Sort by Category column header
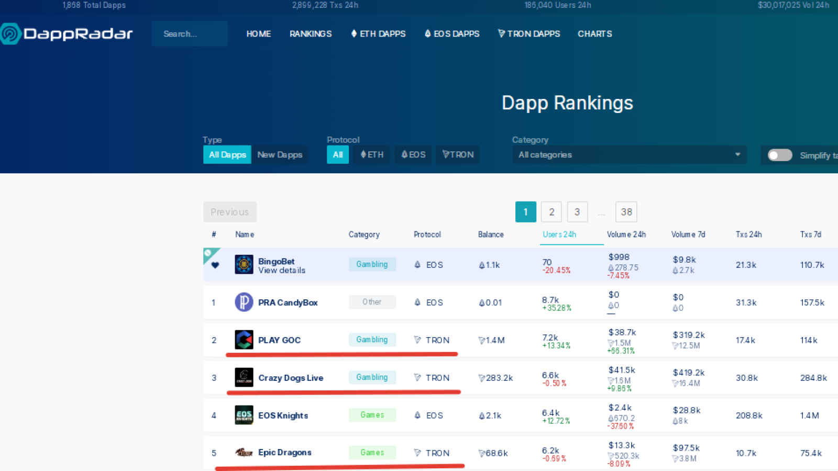This screenshot has height=471, width=838. coord(364,234)
